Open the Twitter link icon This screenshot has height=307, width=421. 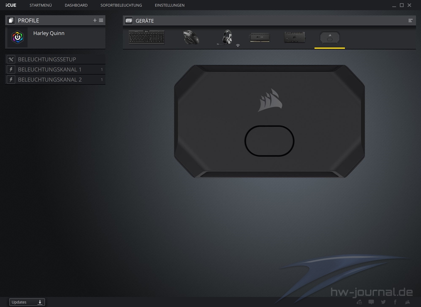click(x=383, y=302)
